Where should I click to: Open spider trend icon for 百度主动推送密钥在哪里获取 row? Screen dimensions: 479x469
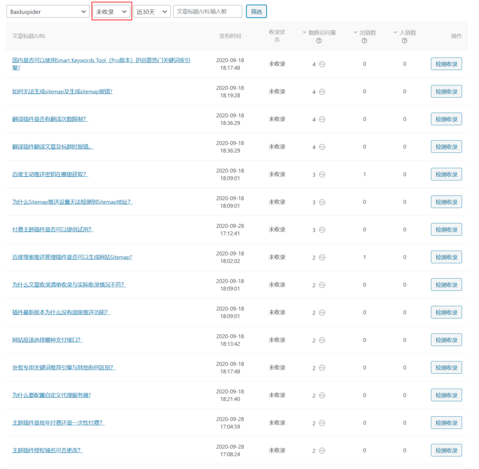pyautogui.click(x=322, y=175)
